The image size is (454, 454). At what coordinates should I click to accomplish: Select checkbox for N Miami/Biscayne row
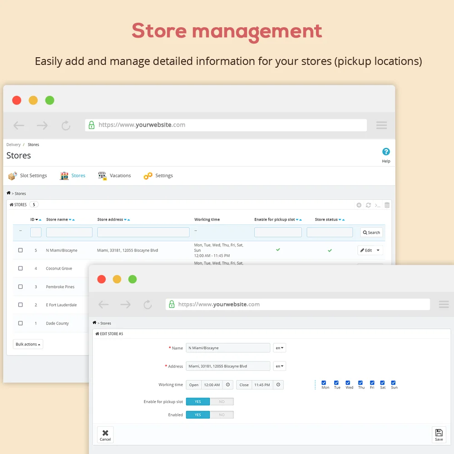tap(20, 250)
